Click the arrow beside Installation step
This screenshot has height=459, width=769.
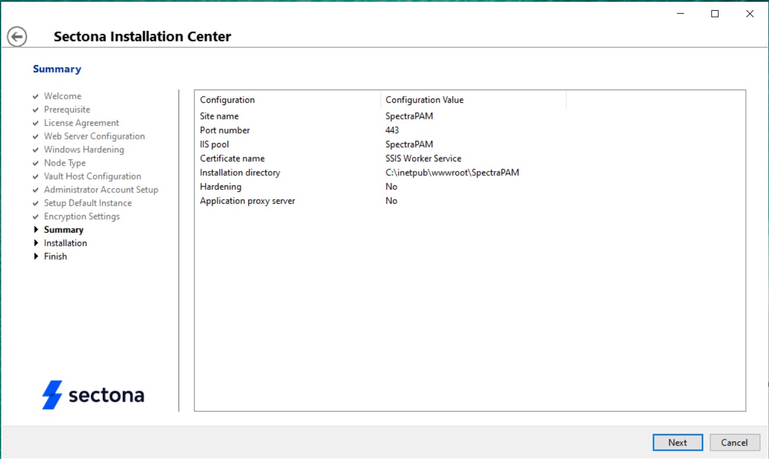point(36,243)
